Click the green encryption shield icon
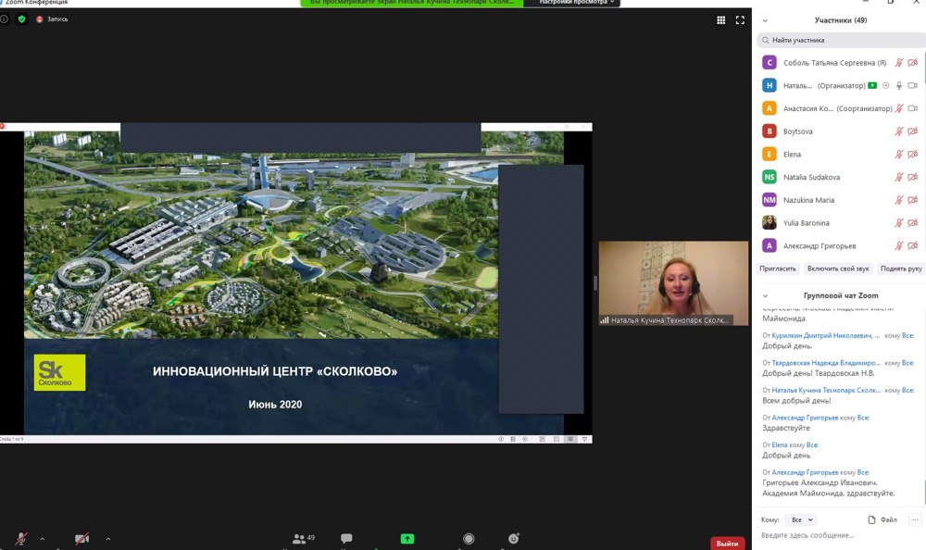The height and width of the screenshot is (550, 926). pyautogui.click(x=22, y=19)
